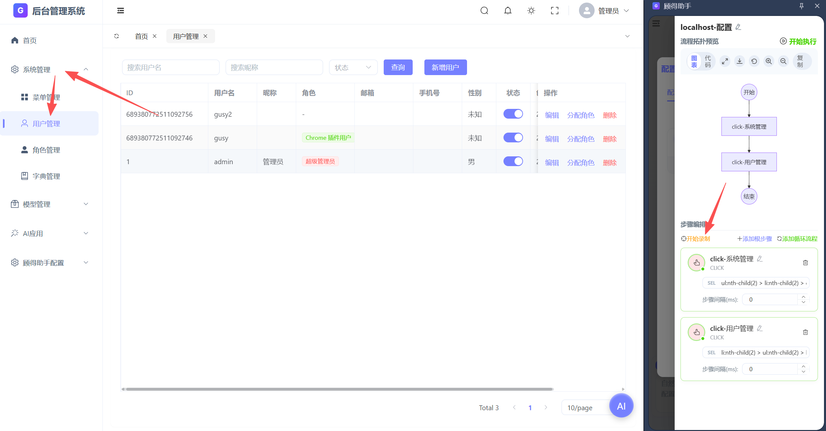Delete the click-系统管理 step

805,263
